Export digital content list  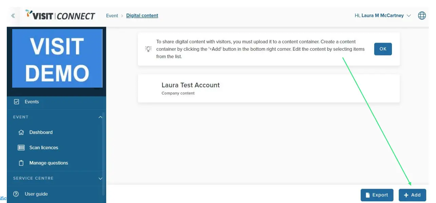pyautogui.click(x=377, y=195)
